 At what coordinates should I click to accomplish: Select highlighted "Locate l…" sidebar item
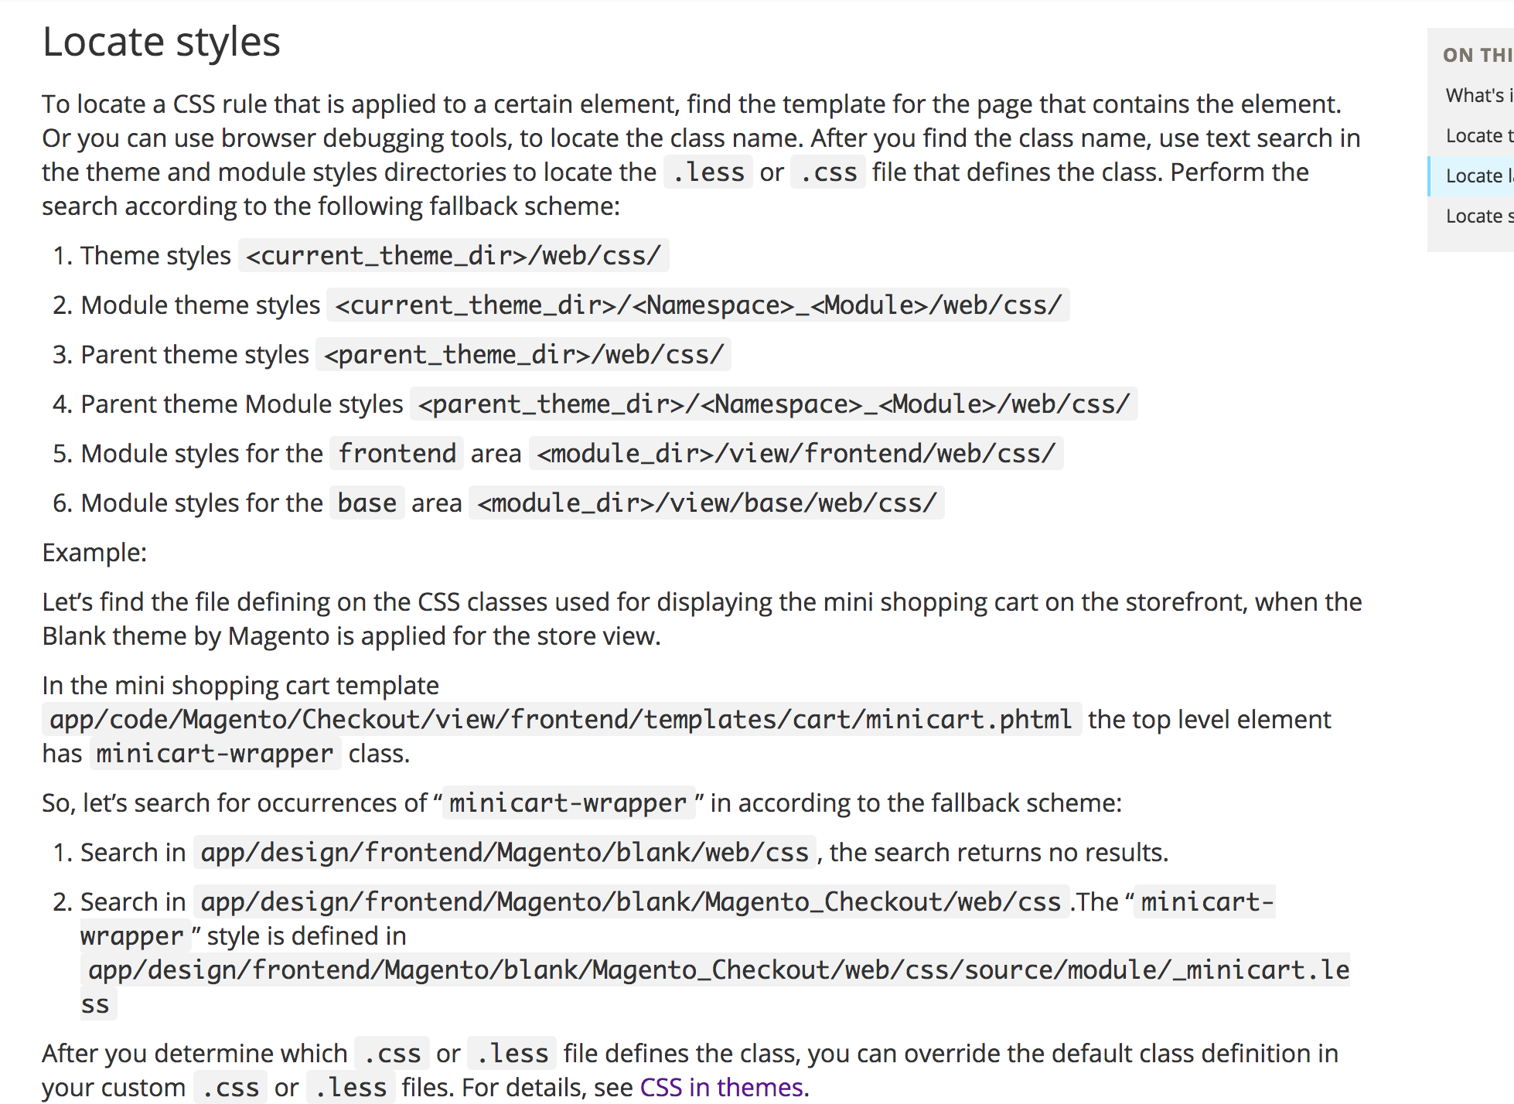(1475, 175)
